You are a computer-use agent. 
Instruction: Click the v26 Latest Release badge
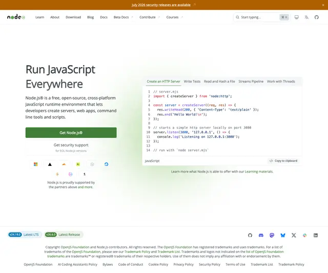point(63,235)
